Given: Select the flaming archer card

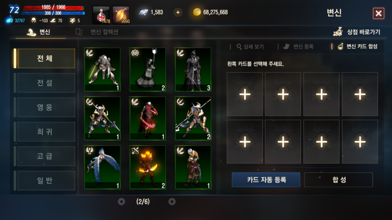Looking at the screenshot, I should click(x=148, y=167).
